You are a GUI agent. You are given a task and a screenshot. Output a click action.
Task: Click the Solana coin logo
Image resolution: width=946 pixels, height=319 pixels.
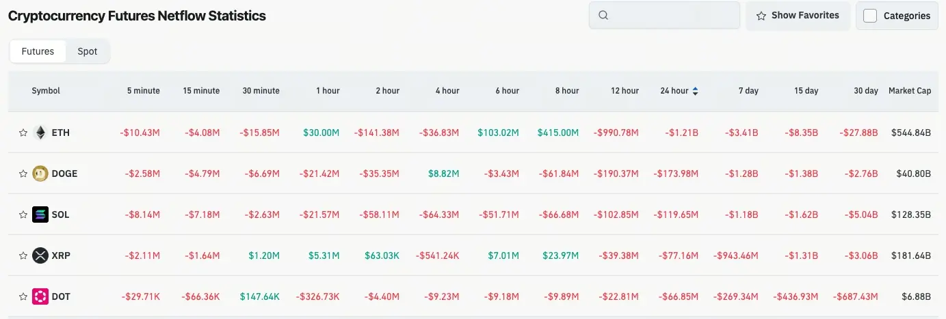coord(40,214)
